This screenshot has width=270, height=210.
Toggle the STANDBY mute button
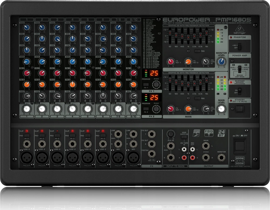239,109
